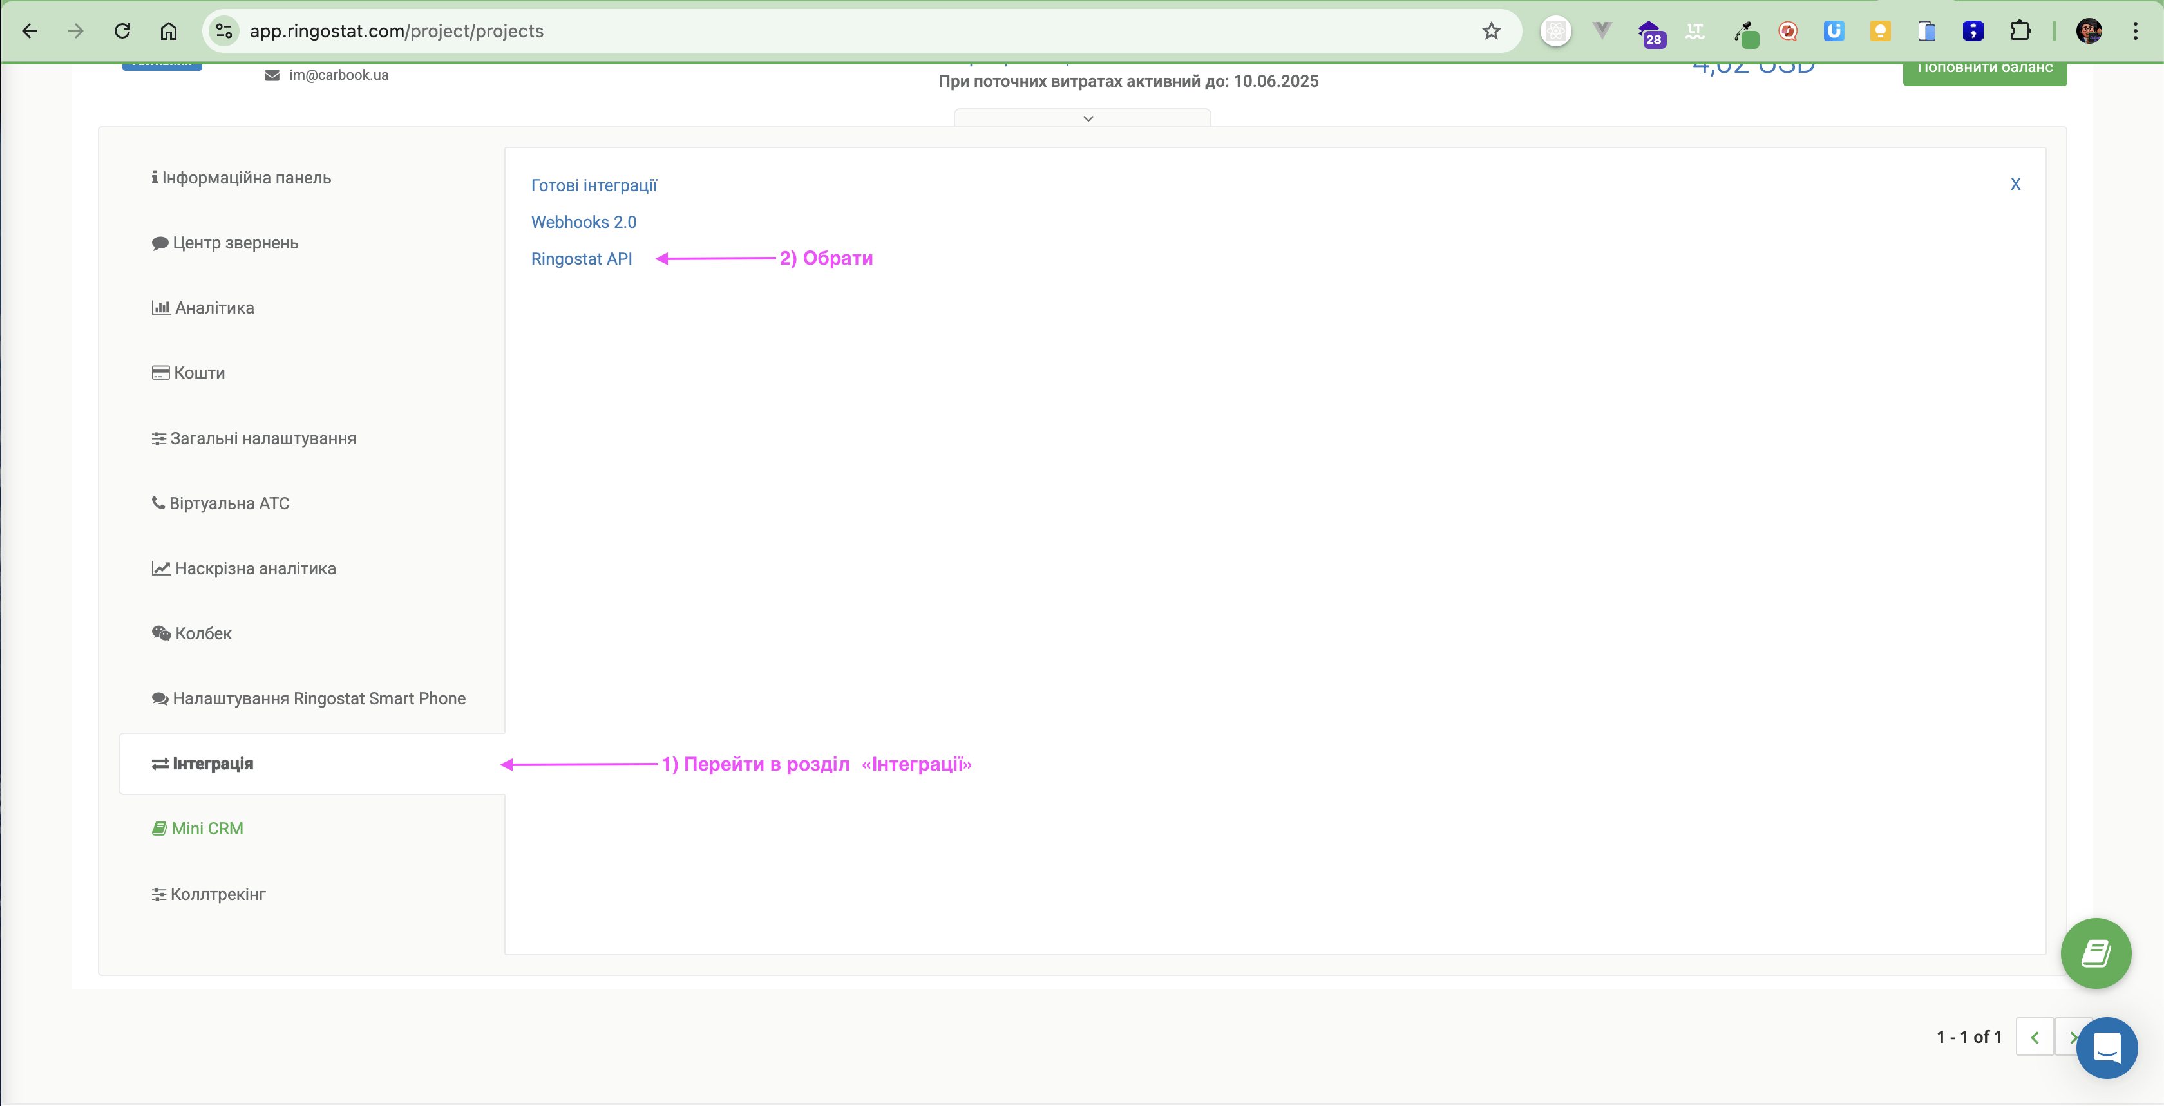Click the browser Extensions puzzle icon
The height and width of the screenshot is (1106, 2164).
coord(2020,31)
